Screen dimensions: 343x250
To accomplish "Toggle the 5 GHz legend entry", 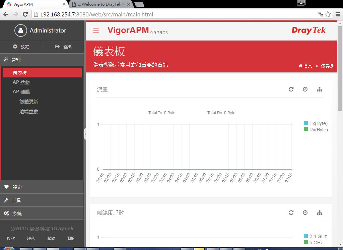I will tap(313, 242).
